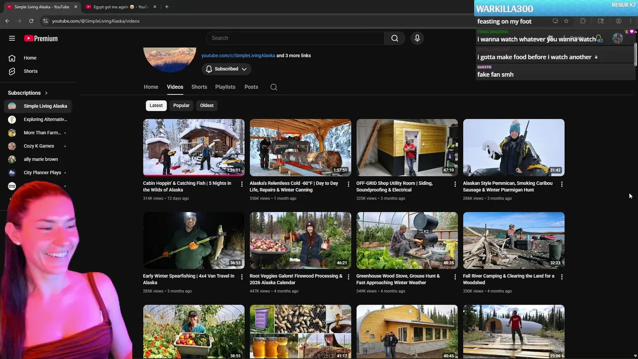Click the browser address bar URL
The image size is (638, 359).
(96, 21)
